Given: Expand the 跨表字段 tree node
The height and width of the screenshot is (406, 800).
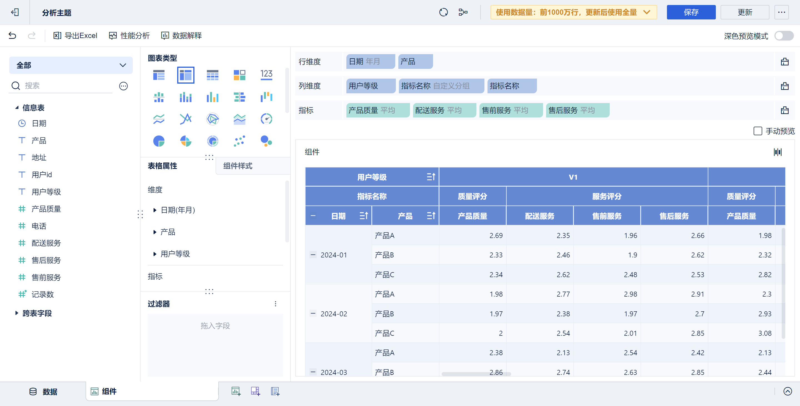Looking at the screenshot, I should tap(17, 313).
